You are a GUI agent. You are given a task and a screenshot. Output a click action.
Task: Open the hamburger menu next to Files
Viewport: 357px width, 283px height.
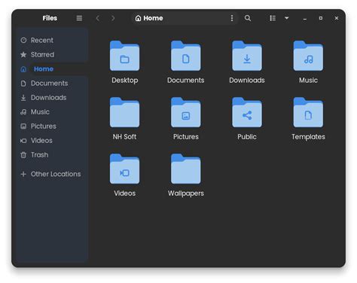tap(79, 18)
